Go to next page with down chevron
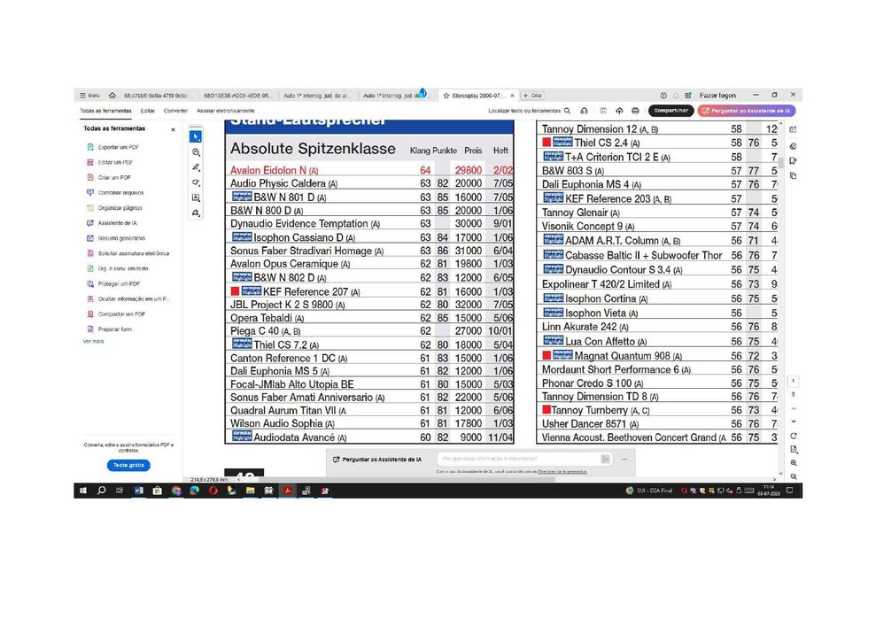 (794, 422)
